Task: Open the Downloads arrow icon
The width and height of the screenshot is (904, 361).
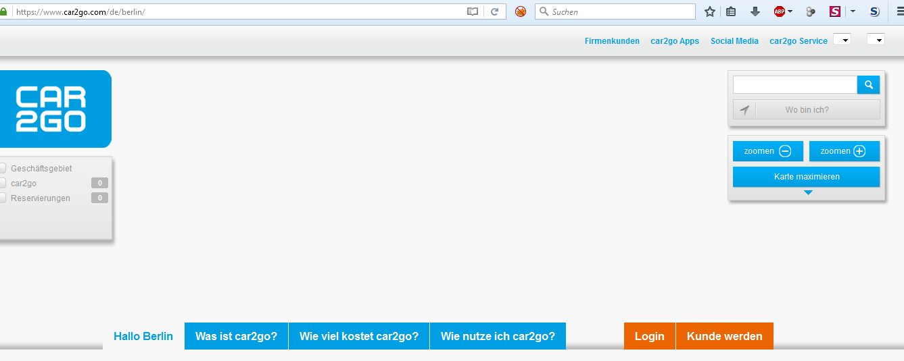Action: [x=755, y=11]
